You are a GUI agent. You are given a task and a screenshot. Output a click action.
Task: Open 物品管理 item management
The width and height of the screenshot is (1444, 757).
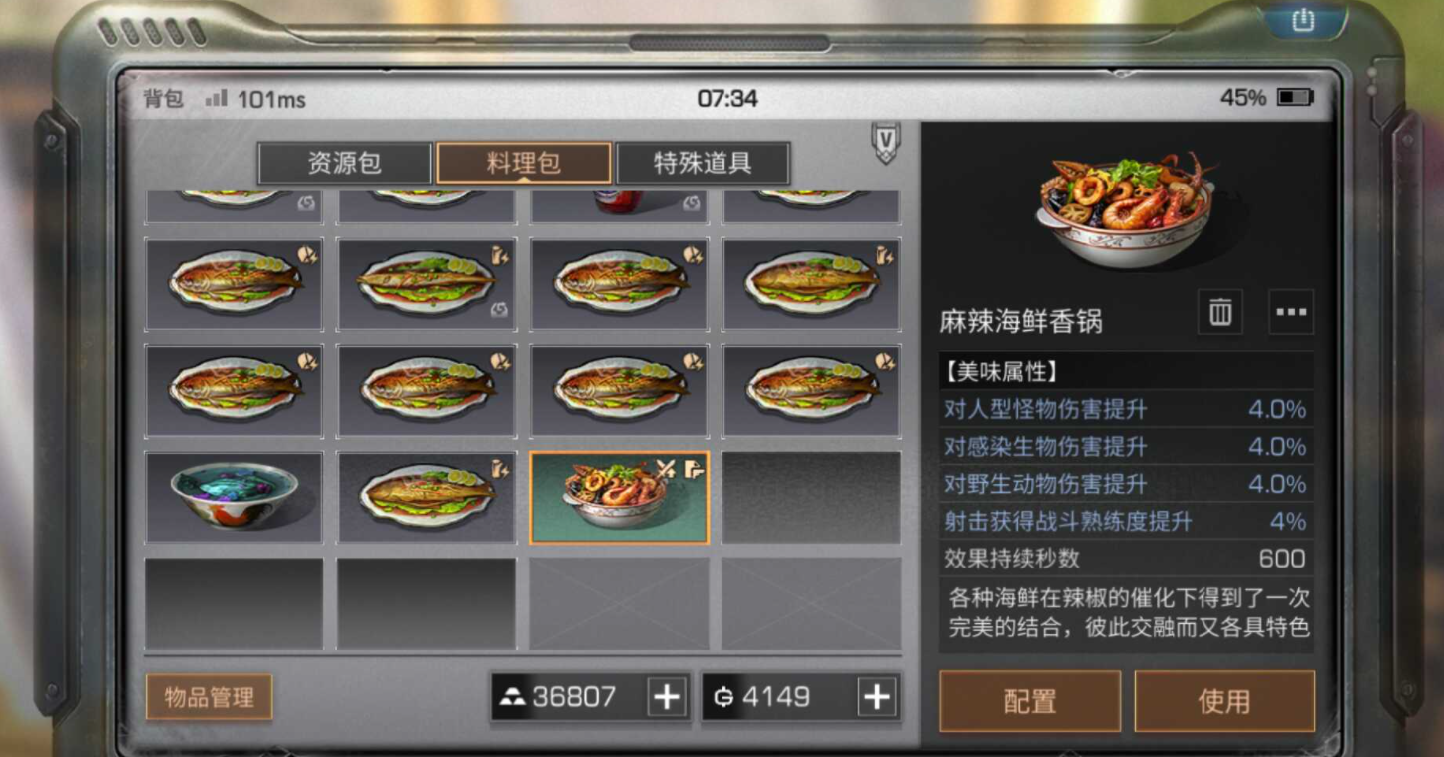click(209, 697)
